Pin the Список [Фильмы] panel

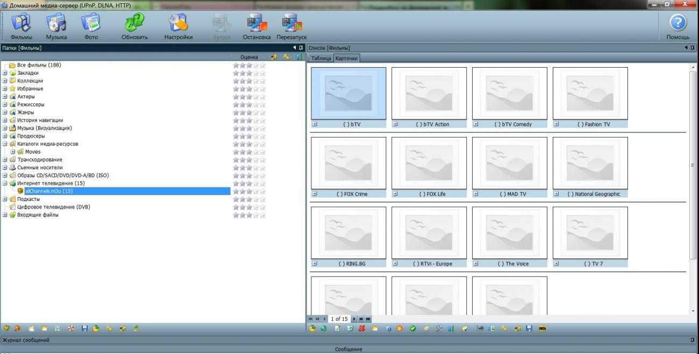693,48
